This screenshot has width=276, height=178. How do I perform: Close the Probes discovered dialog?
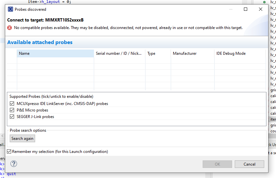pos(261,9)
